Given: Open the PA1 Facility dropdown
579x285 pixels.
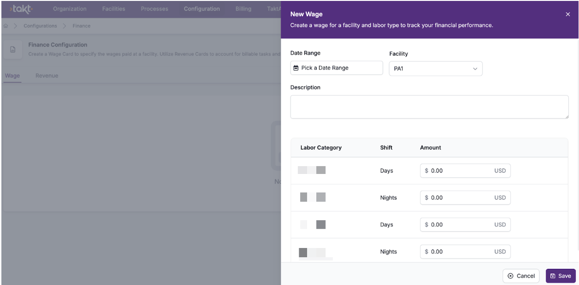Looking at the screenshot, I should pyautogui.click(x=435, y=69).
